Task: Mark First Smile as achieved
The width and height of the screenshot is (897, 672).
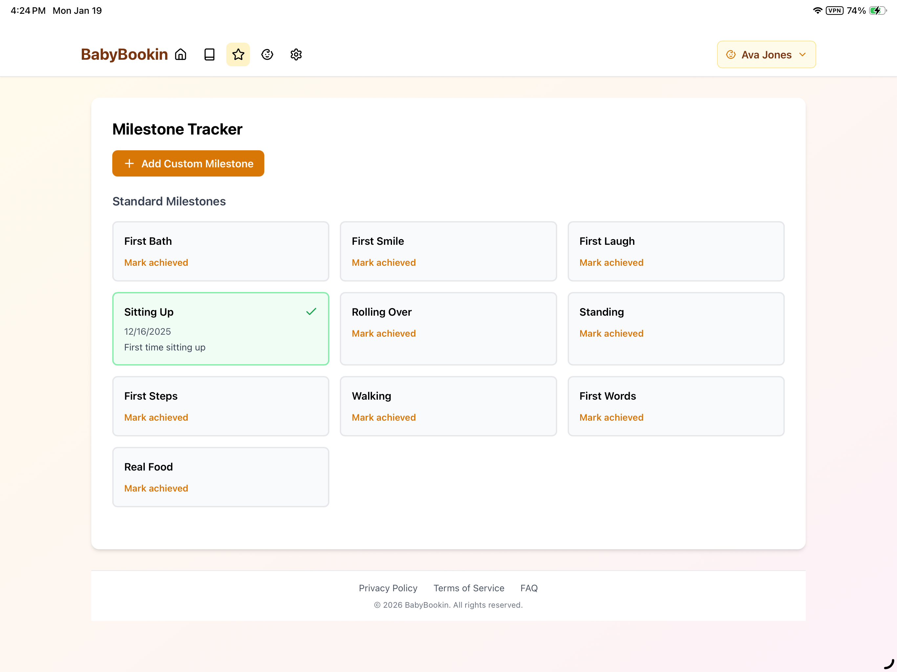Action: point(383,262)
